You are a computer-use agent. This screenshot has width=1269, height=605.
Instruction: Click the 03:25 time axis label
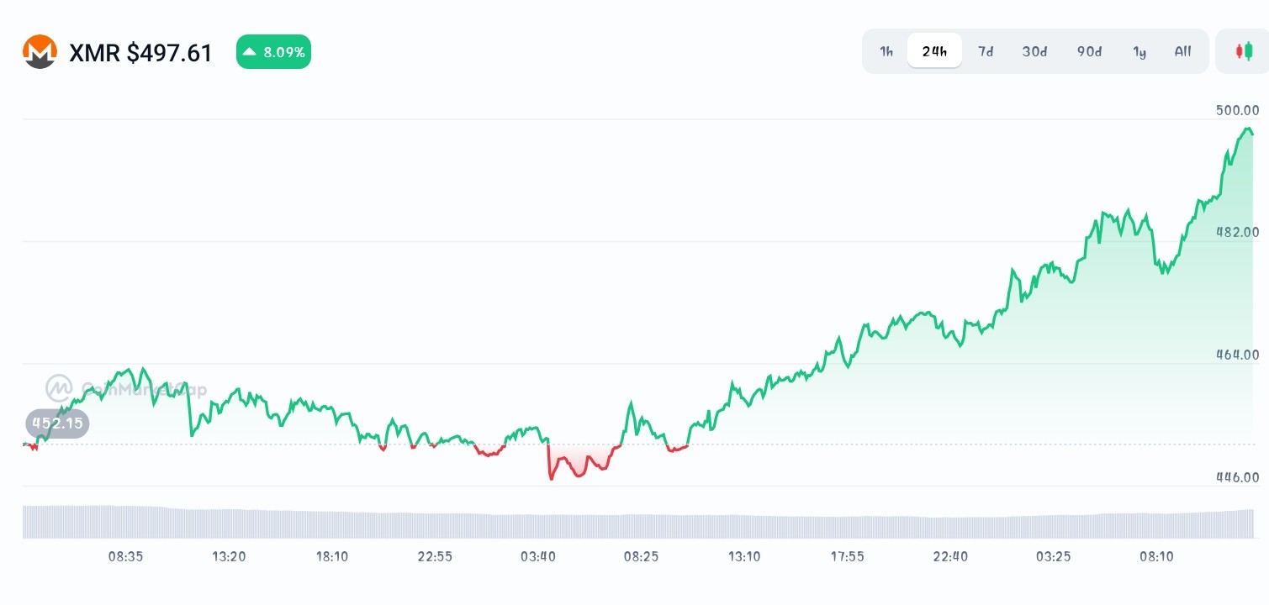[1053, 556]
